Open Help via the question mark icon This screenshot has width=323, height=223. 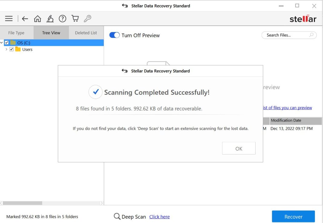62,18
